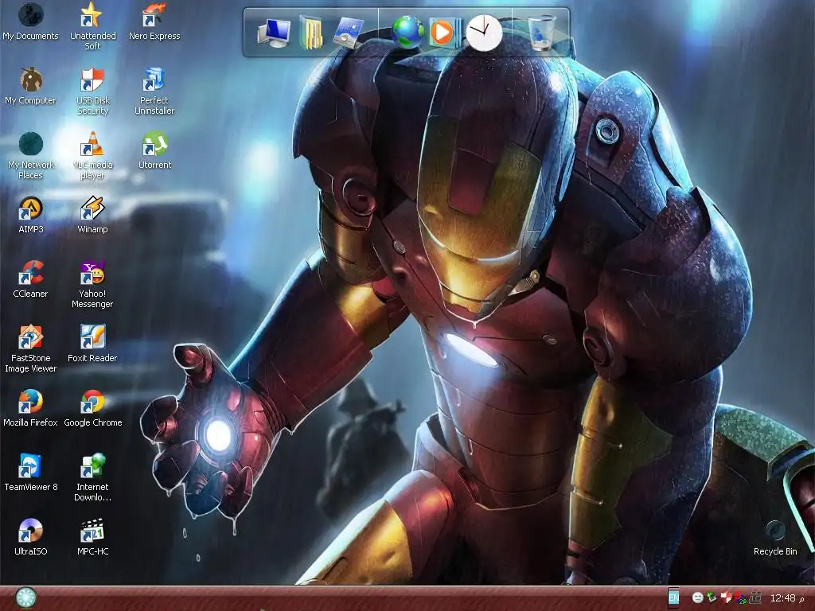This screenshot has width=815, height=611.
Task: Open the folders icon in the dock
Action: pos(311,33)
